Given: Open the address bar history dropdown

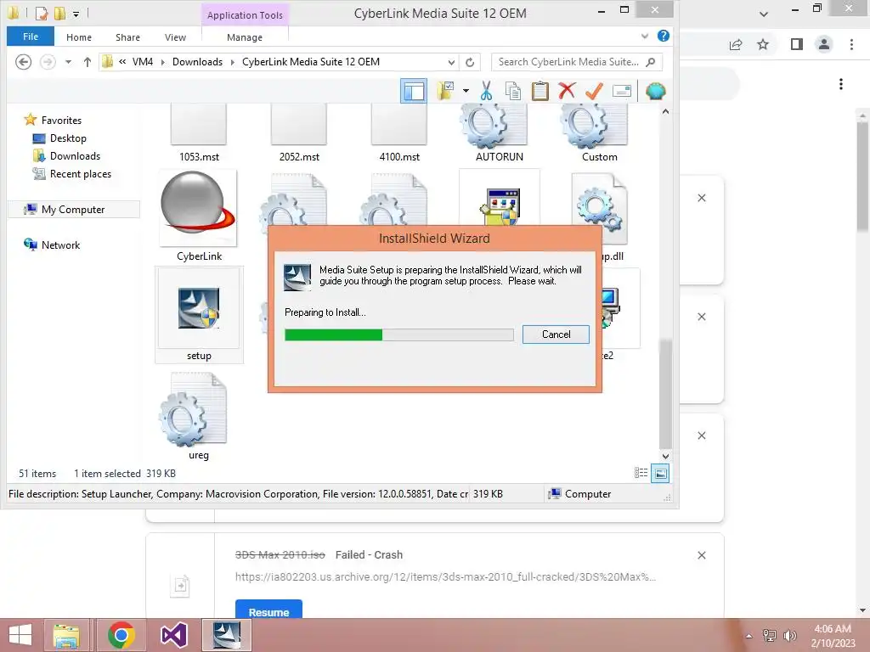Looking at the screenshot, I should coord(452,62).
